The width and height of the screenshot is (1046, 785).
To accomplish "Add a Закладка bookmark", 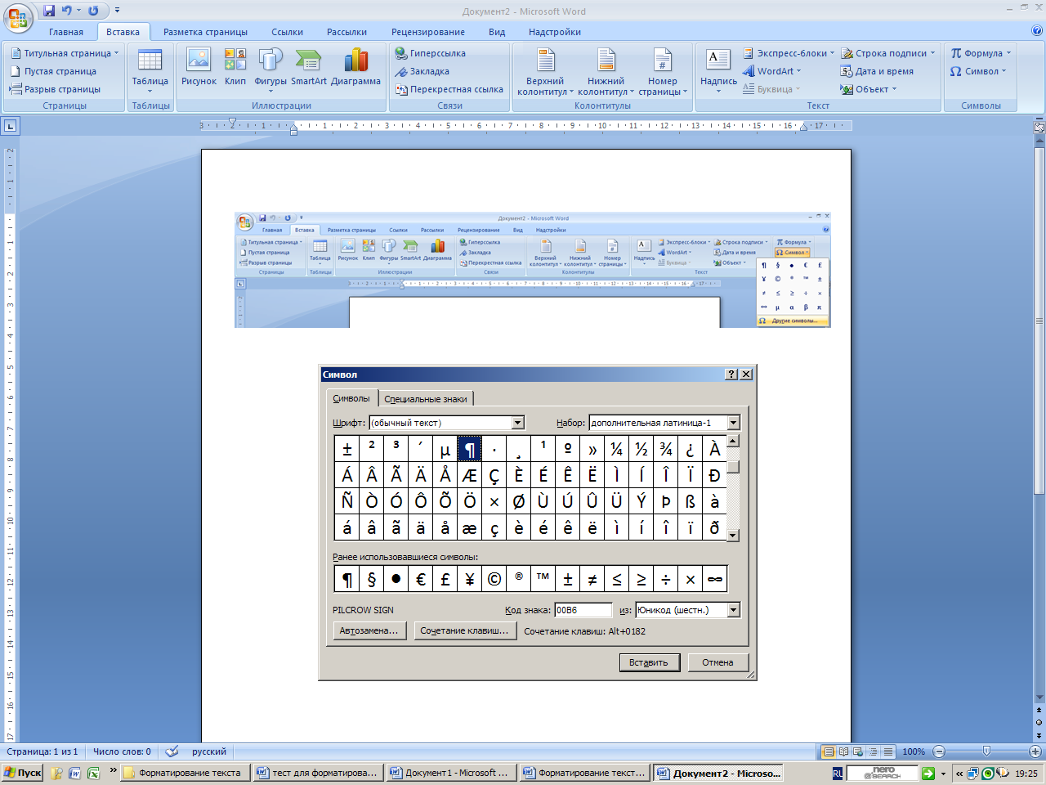I will pyautogui.click(x=422, y=71).
